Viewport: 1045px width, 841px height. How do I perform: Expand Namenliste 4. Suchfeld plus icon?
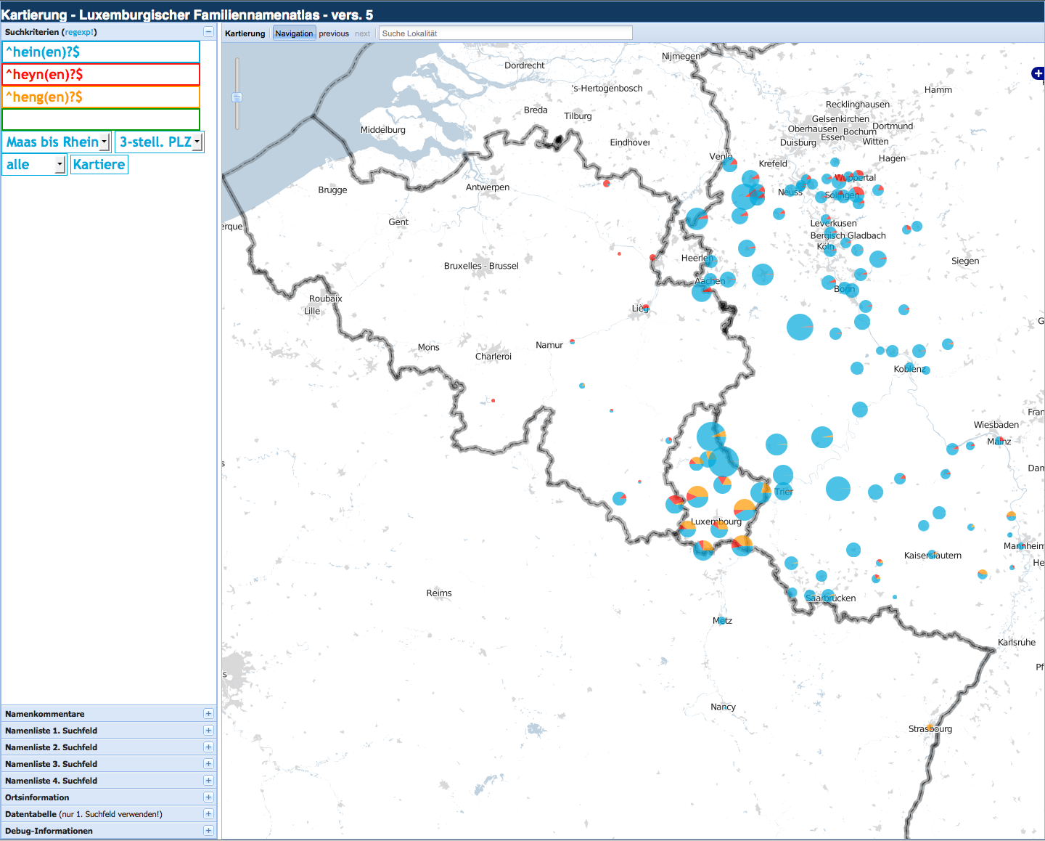tap(208, 781)
